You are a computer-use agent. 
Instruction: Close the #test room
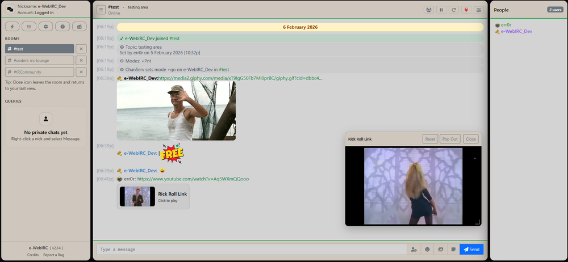(x=81, y=49)
